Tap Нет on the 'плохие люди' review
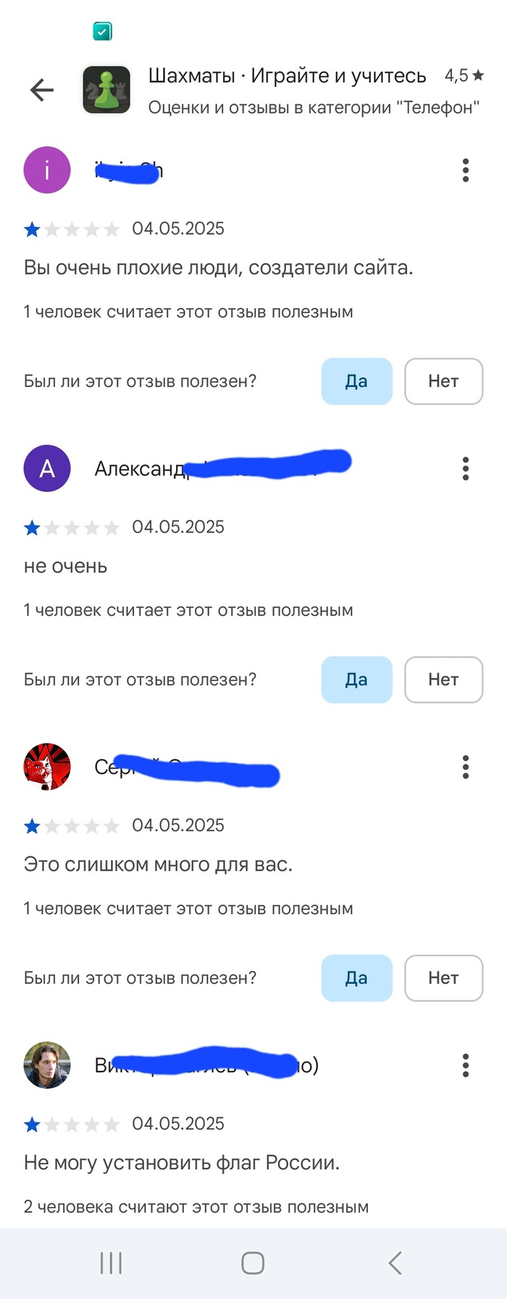 click(443, 381)
